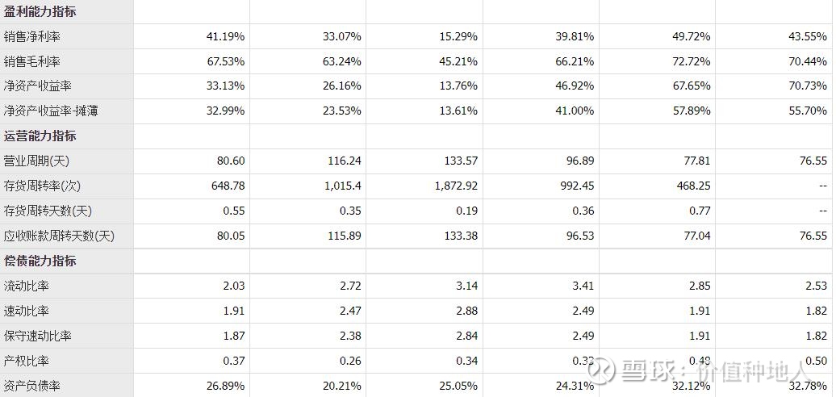The width and height of the screenshot is (836, 397).
Task: Select the 1,872.92 inventory turnover cell
Action: click(x=424, y=186)
